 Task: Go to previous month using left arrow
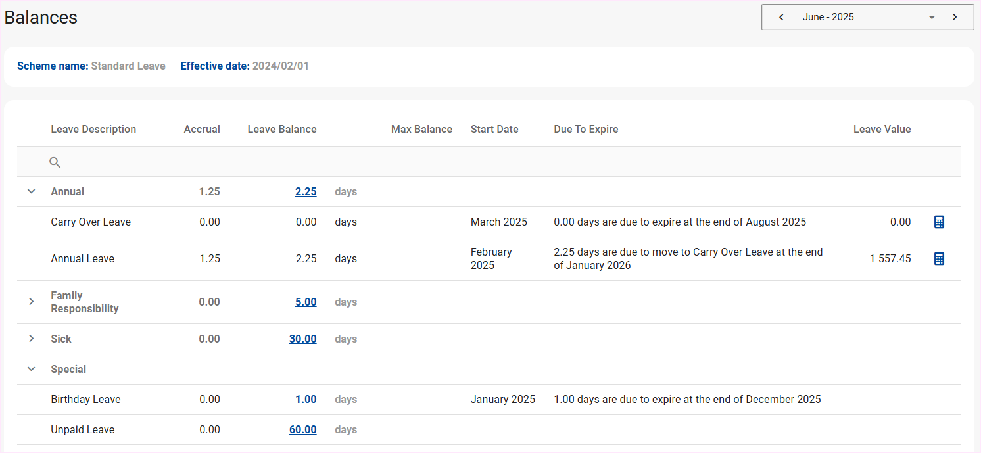pos(781,17)
